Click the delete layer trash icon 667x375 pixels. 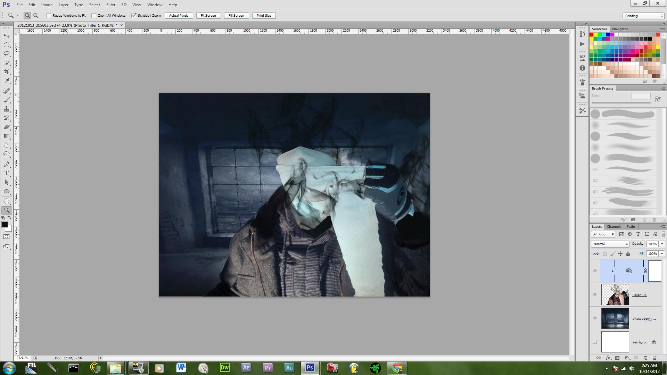(654, 358)
